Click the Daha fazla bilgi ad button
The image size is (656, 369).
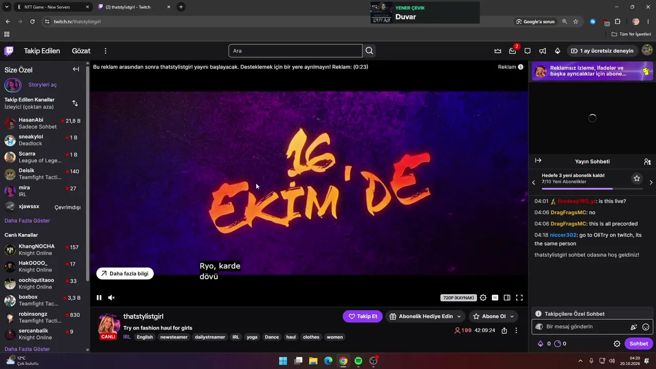coord(125,274)
